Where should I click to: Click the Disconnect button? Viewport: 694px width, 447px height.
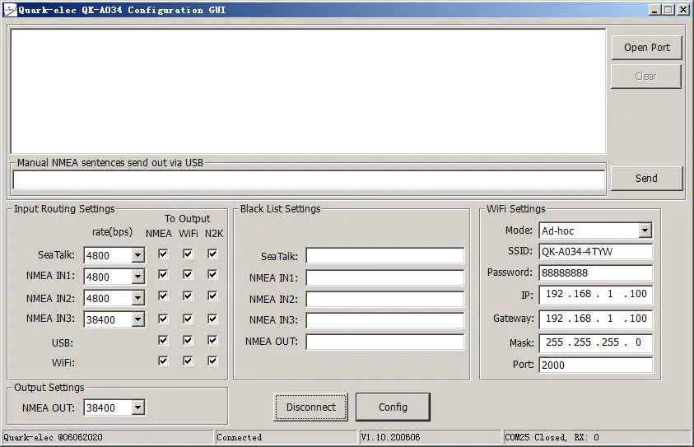310,407
